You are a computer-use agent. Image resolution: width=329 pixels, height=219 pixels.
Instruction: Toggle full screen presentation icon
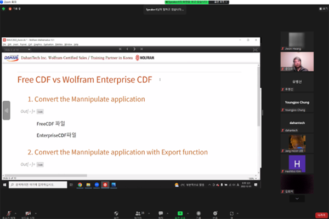pos(255,50)
